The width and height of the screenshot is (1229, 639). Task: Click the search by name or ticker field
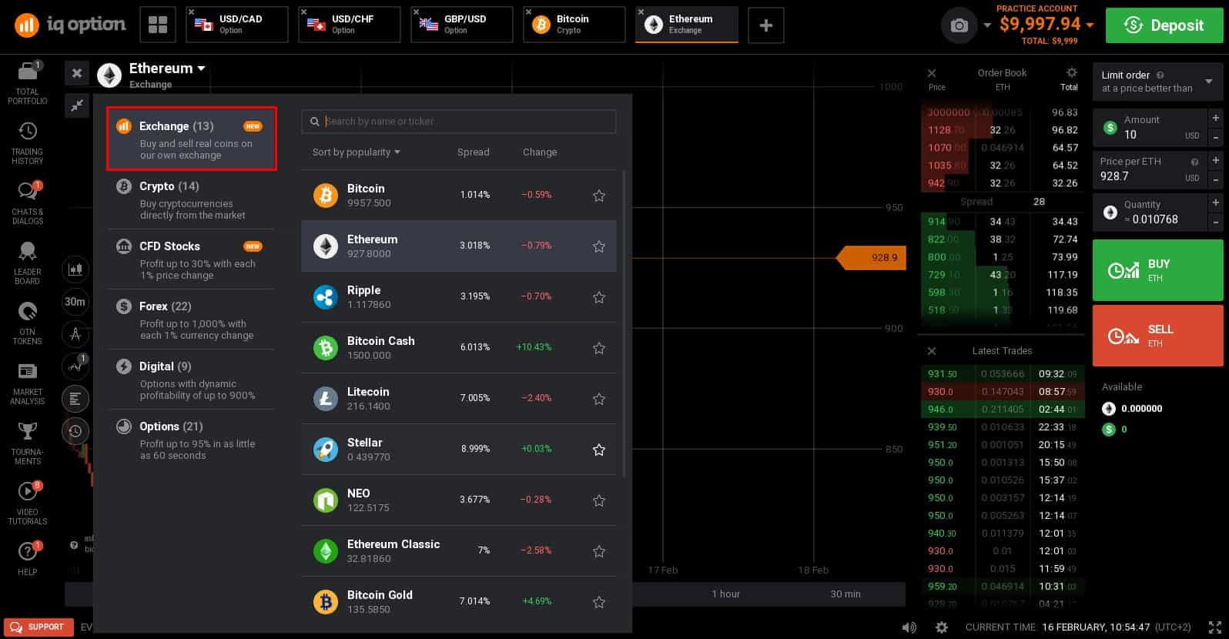[459, 122]
